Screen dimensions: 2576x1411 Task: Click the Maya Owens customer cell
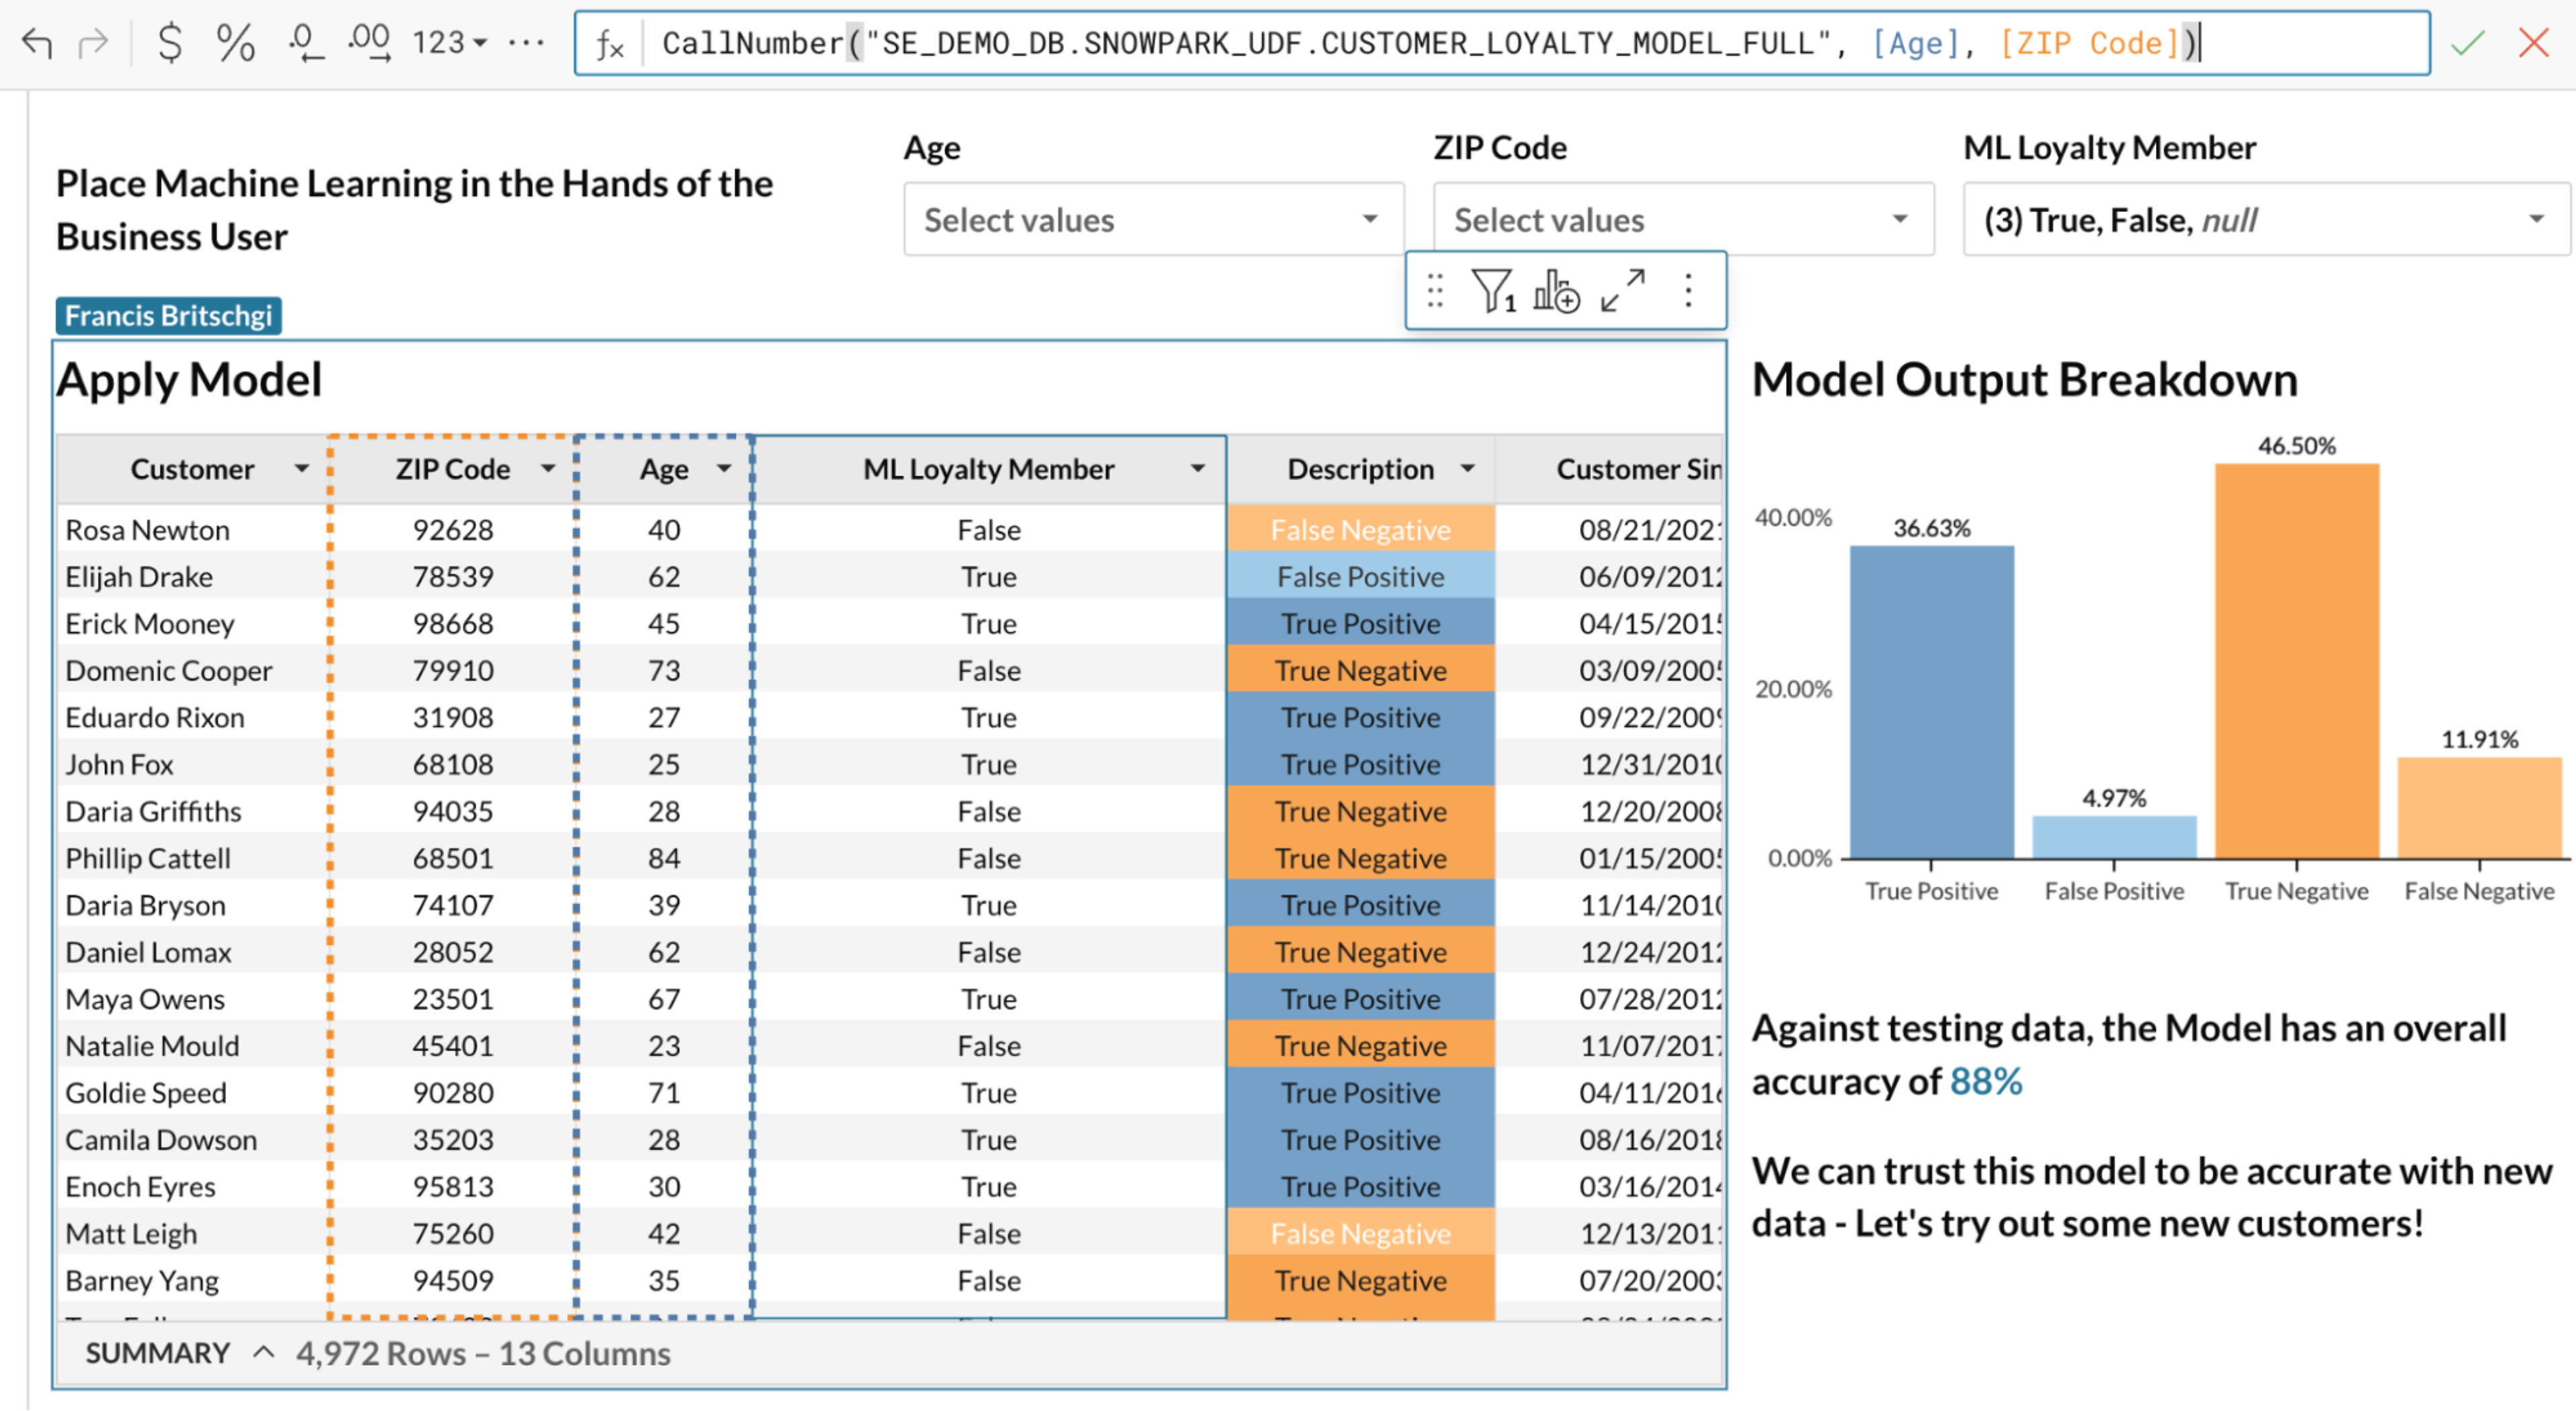point(192,999)
